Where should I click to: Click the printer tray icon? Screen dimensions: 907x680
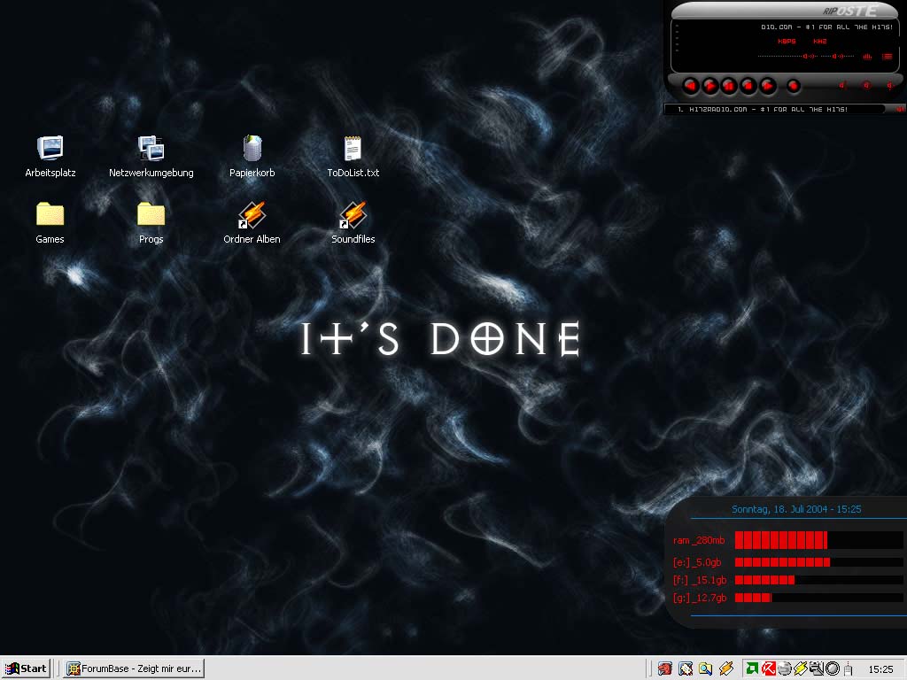(816, 668)
